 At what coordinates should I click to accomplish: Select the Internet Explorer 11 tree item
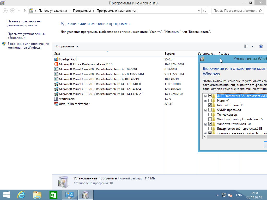230,105
